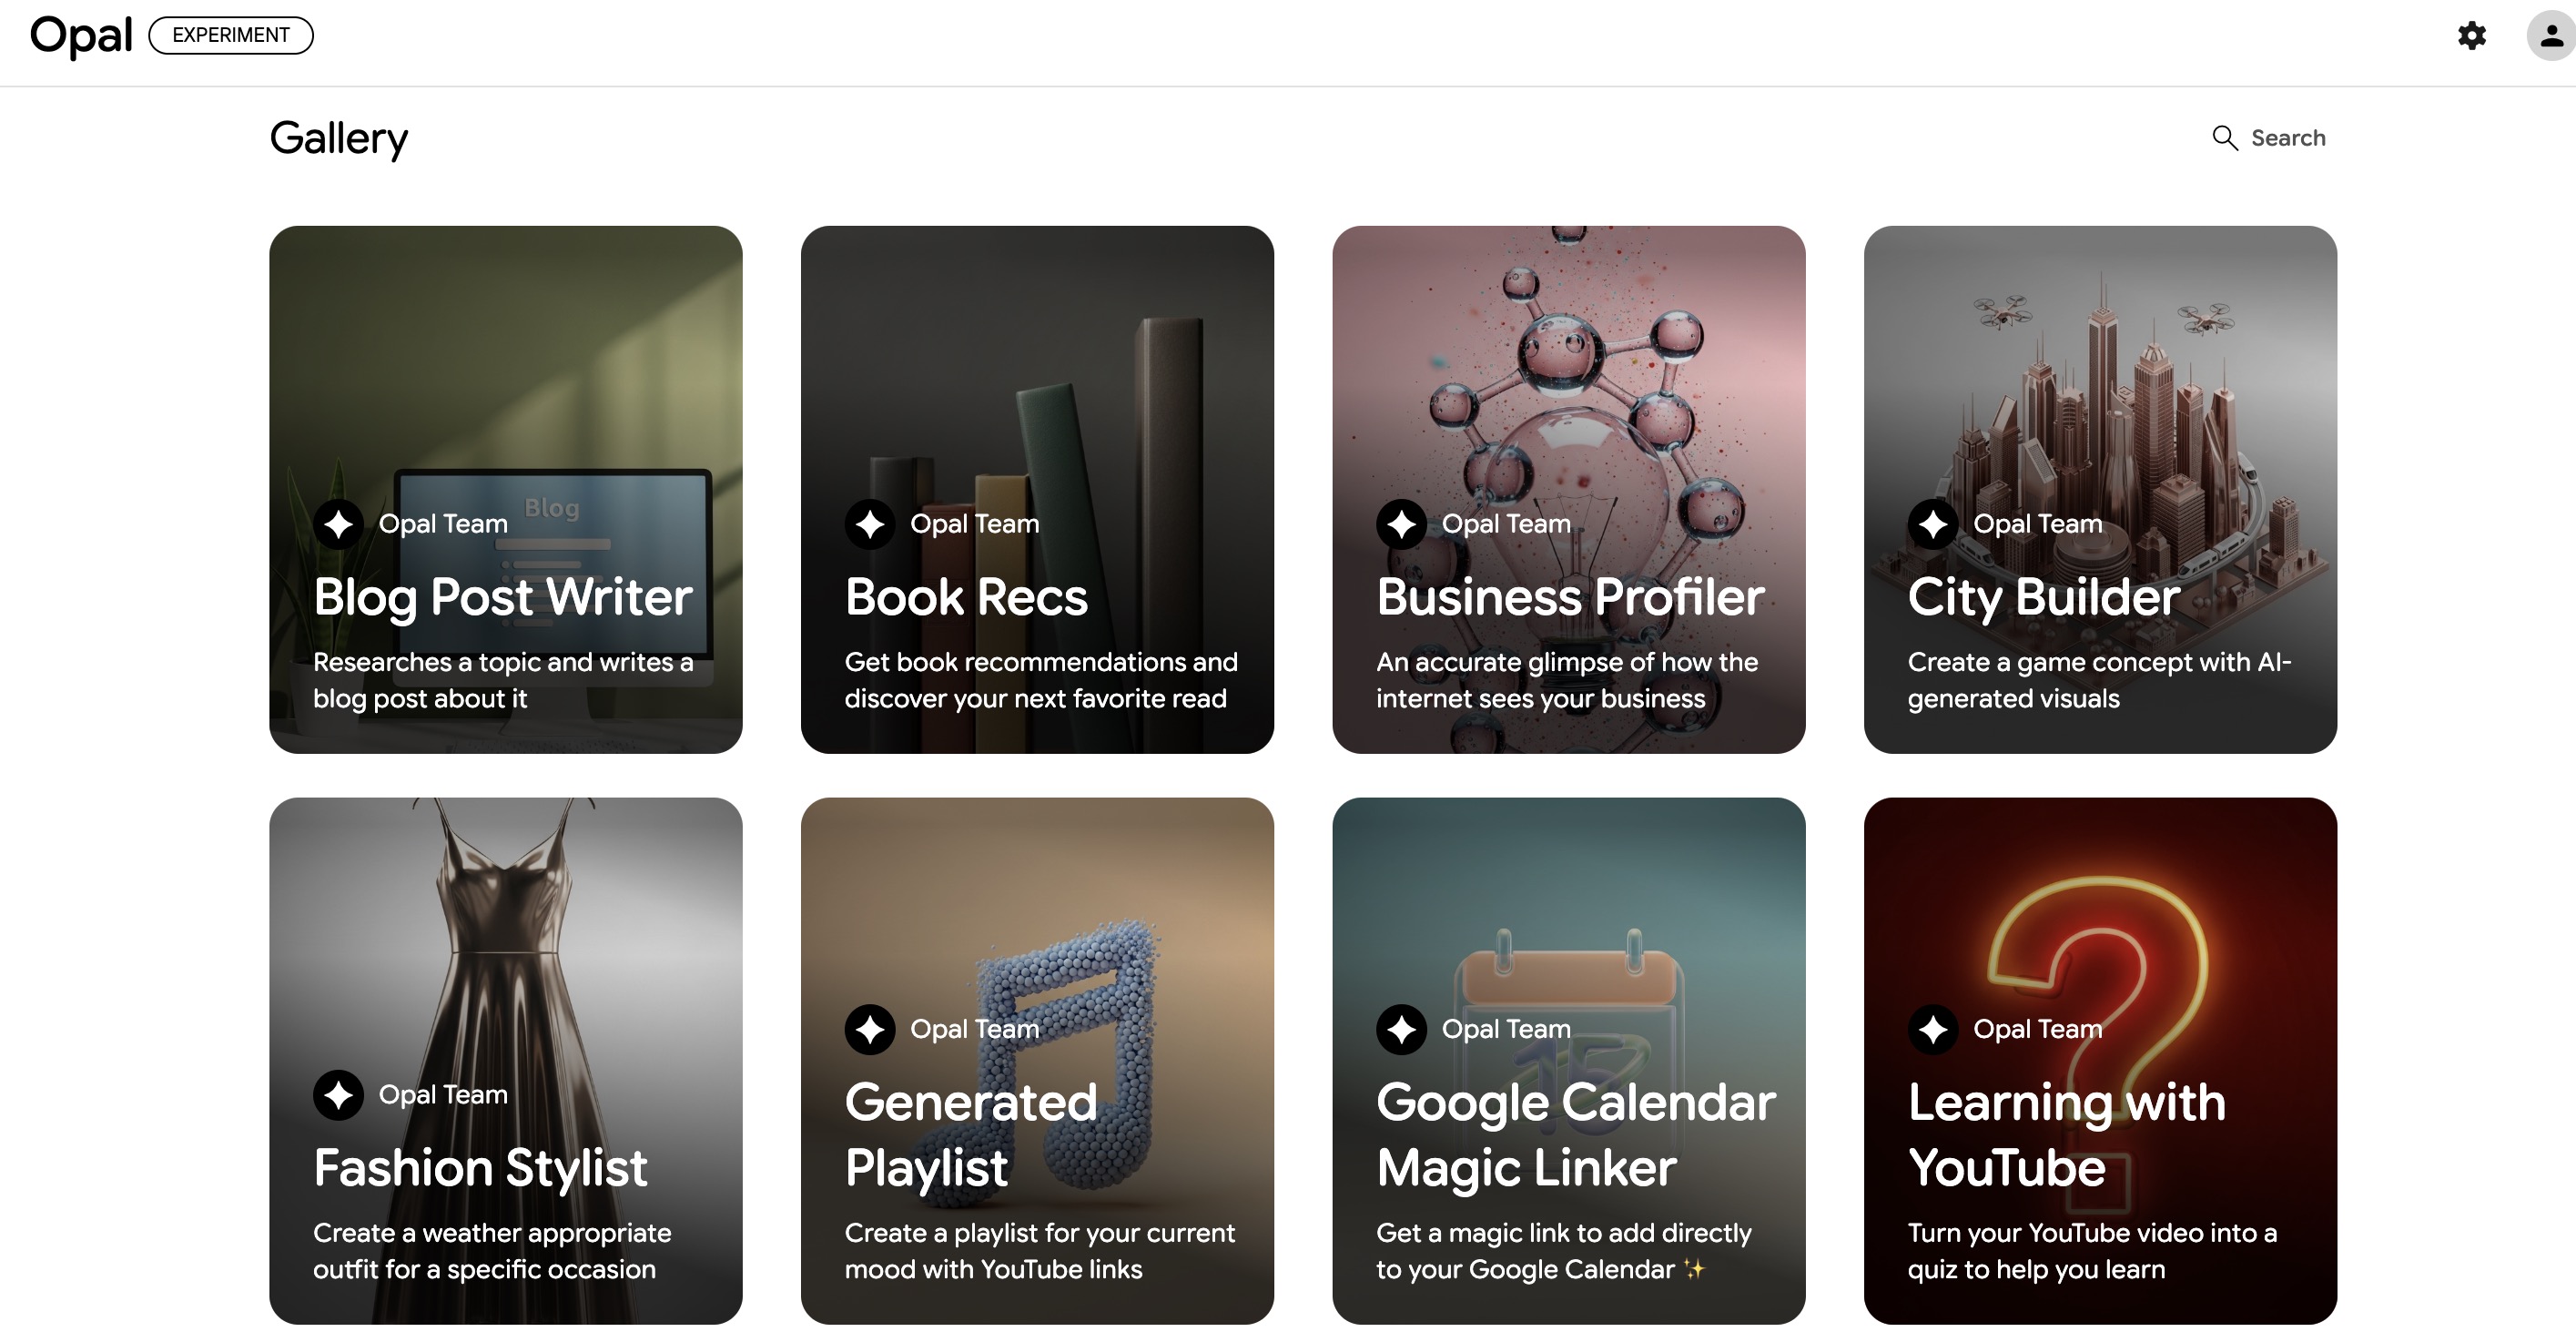Click the EXPERIMENT badge
The image size is (2576, 1342).
pos(231,36)
